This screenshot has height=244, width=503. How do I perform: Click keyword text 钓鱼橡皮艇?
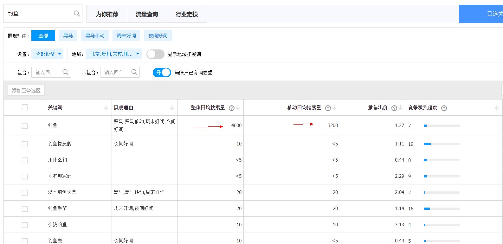click(60, 144)
